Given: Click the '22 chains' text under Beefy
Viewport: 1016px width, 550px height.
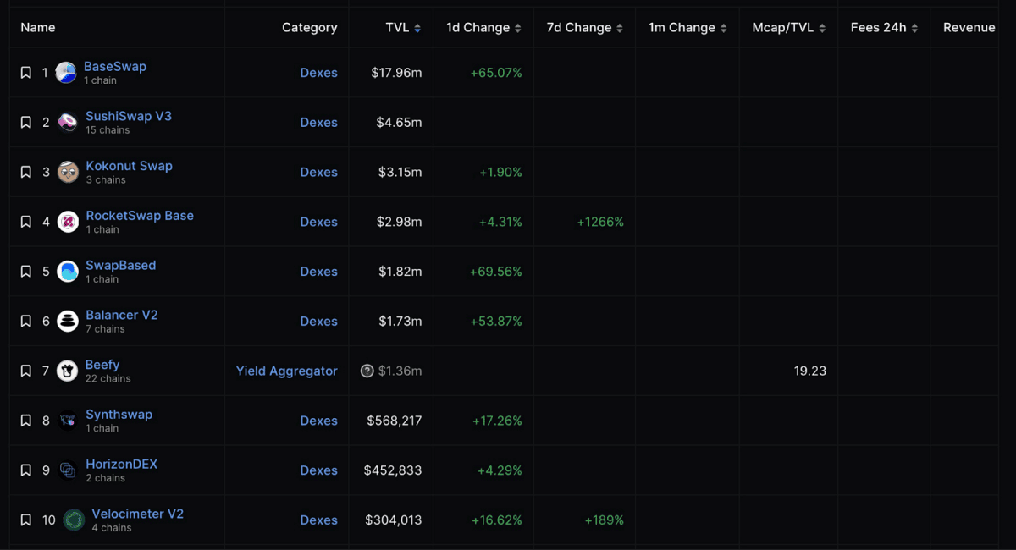Looking at the screenshot, I should [108, 379].
